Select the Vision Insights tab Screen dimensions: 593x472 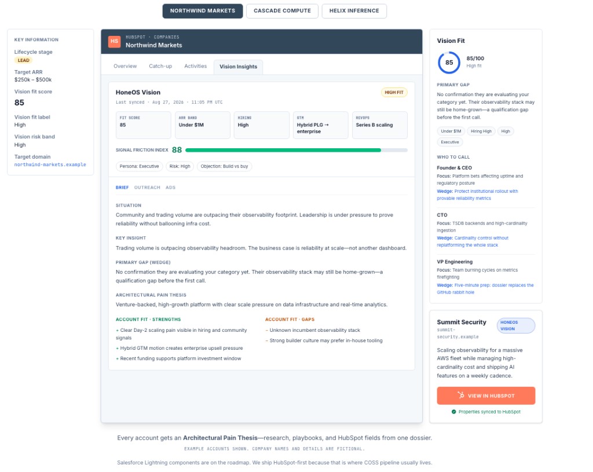point(238,67)
